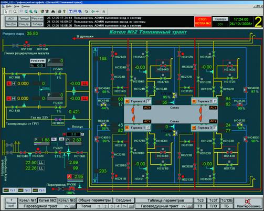Click the key login icon
264x211 pixels.
coord(64,12)
